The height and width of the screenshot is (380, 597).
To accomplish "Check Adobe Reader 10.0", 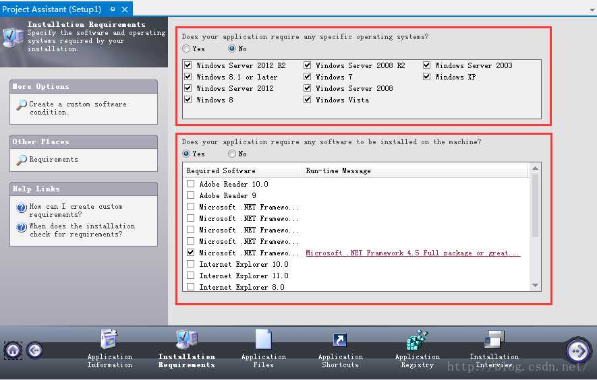I will [191, 184].
